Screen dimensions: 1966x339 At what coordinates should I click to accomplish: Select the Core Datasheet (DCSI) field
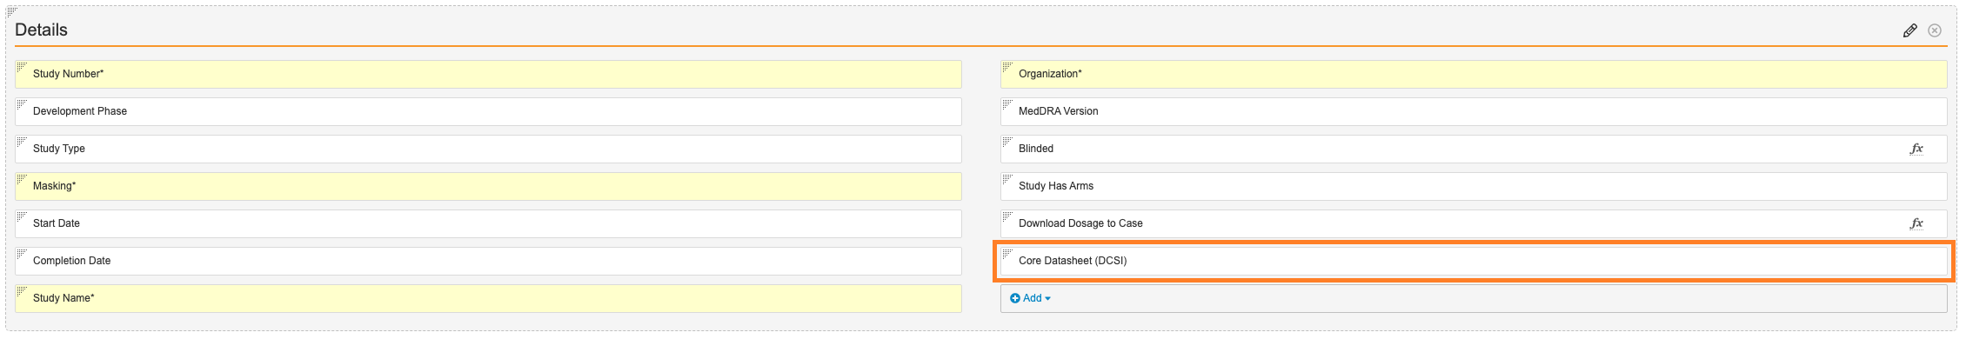[1474, 261]
